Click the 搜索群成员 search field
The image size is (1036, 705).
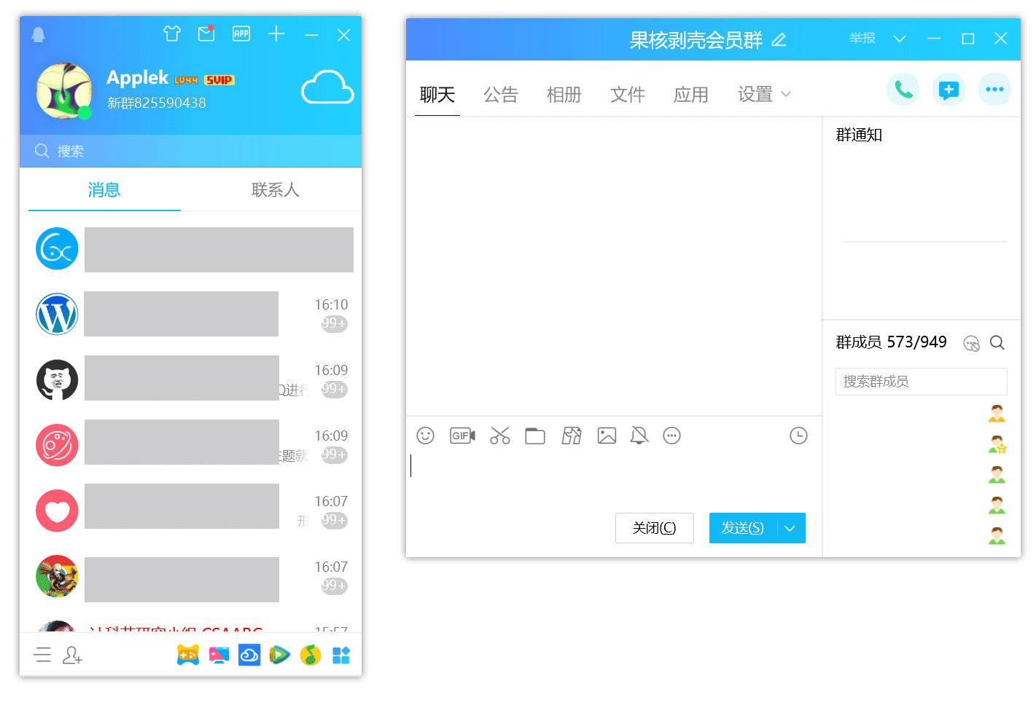pyautogui.click(x=920, y=382)
